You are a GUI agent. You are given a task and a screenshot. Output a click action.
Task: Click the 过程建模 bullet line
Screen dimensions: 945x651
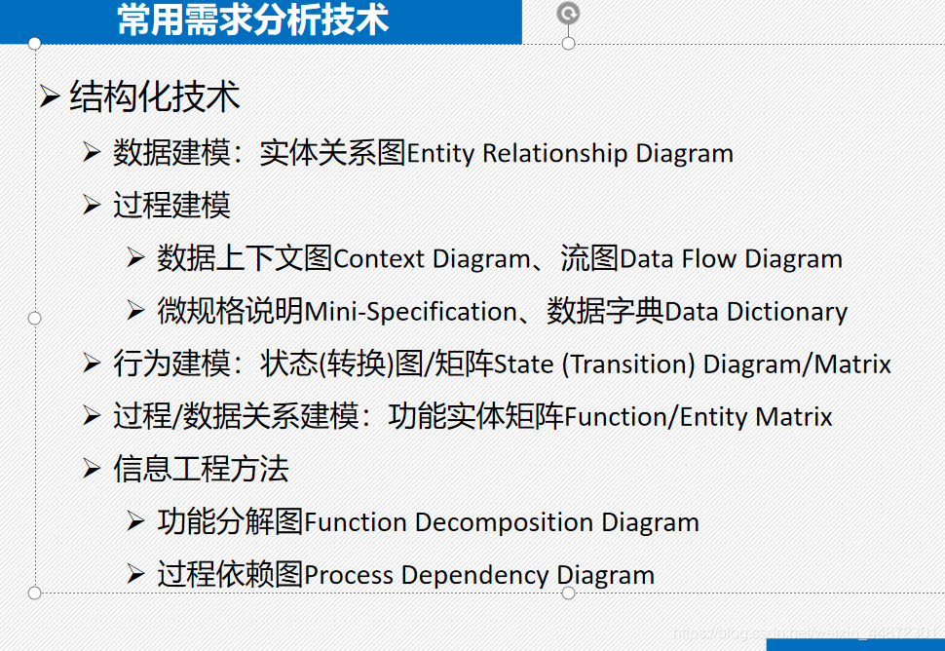coord(171,205)
